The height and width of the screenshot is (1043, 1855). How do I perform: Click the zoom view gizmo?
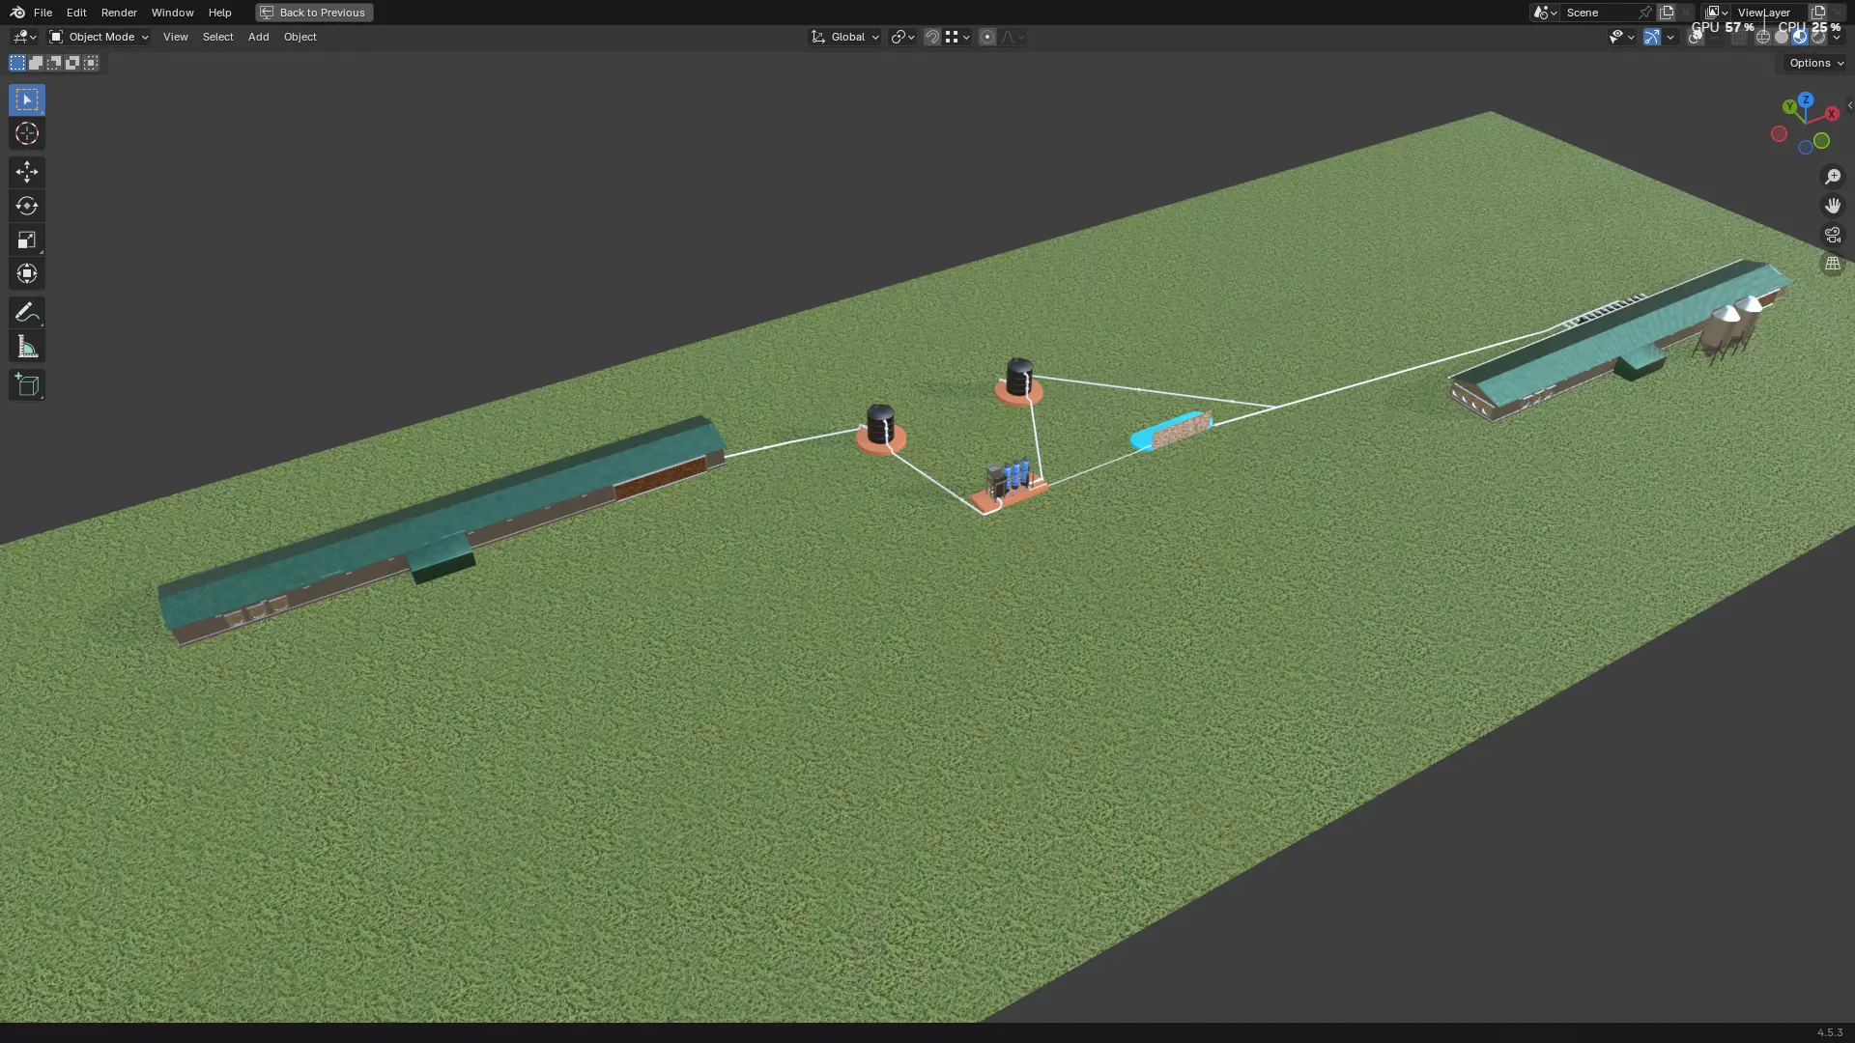(x=1832, y=177)
